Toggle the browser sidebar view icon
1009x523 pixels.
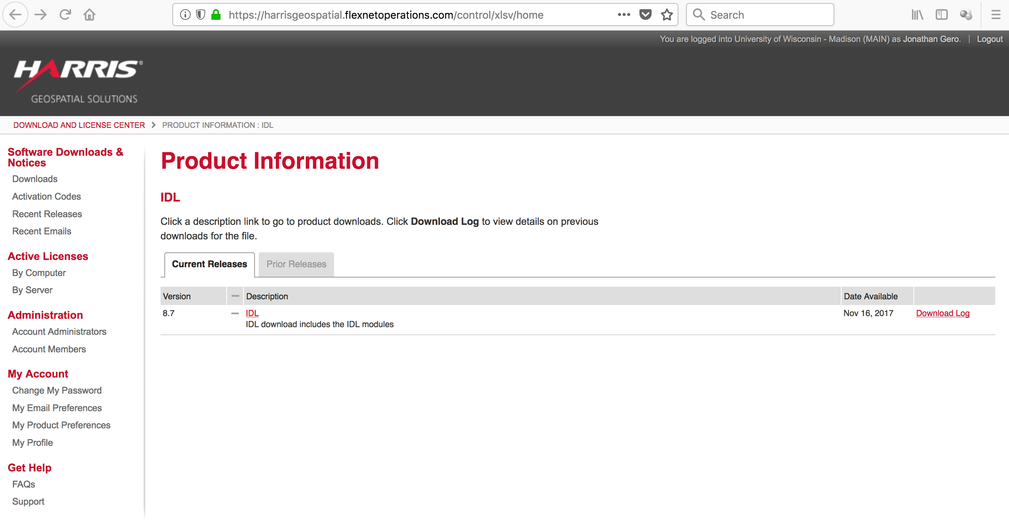click(x=941, y=15)
